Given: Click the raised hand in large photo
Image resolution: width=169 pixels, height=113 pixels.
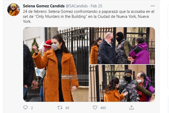Looking at the screenshot, I should click(35, 47).
